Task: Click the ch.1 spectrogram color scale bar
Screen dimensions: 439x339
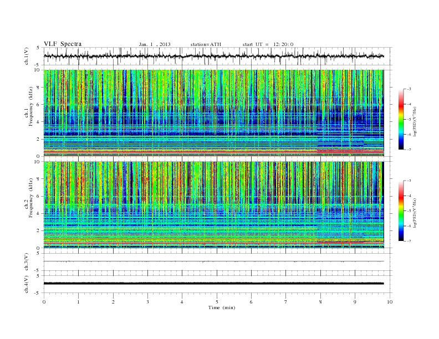Action: [x=401, y=119]
